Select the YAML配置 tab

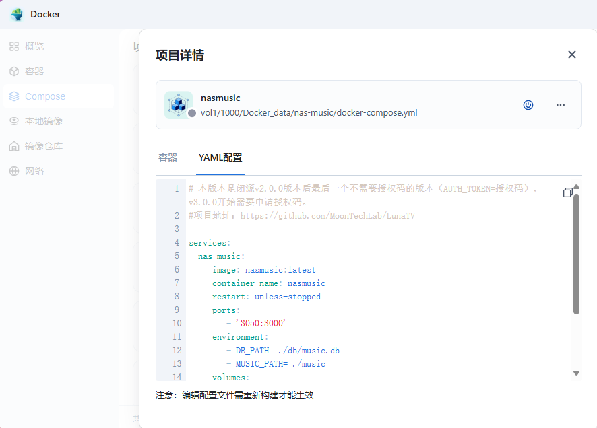220,157
